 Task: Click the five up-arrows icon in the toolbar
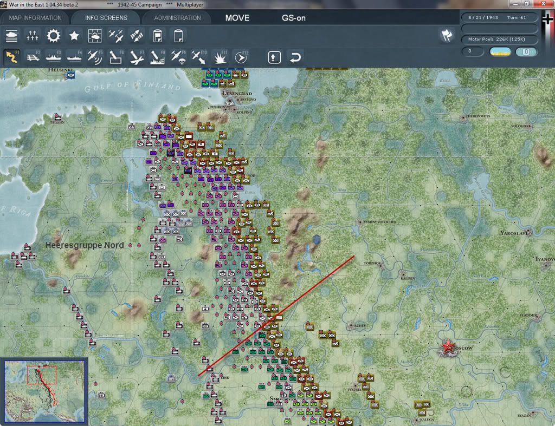pos(32,36)
